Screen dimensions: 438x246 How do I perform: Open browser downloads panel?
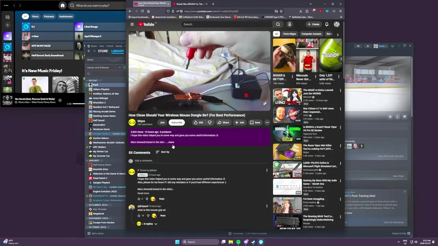(300, 11)
